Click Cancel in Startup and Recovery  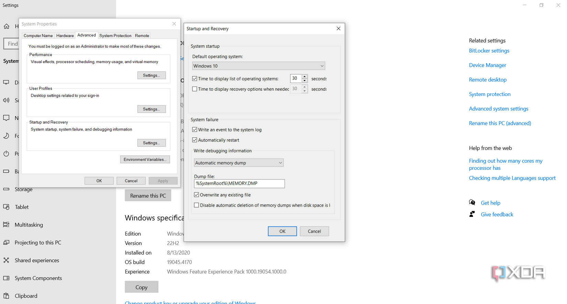coord(314,231)
